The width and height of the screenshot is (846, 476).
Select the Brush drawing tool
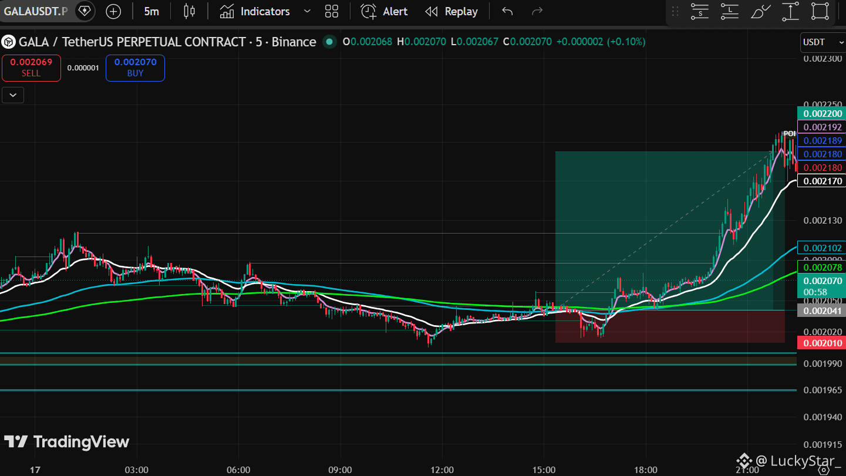760,11
